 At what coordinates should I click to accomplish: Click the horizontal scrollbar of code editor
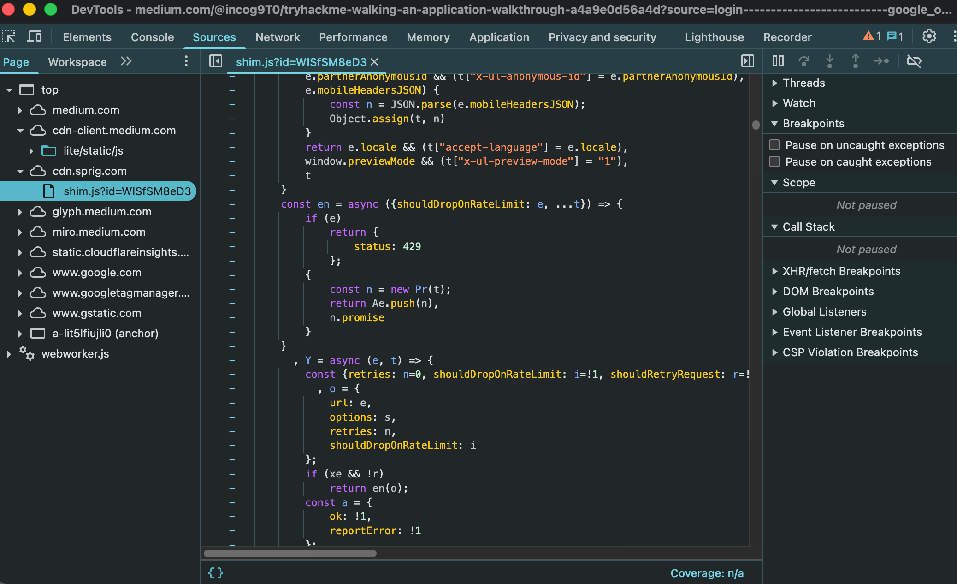click(x=290, y=553)
